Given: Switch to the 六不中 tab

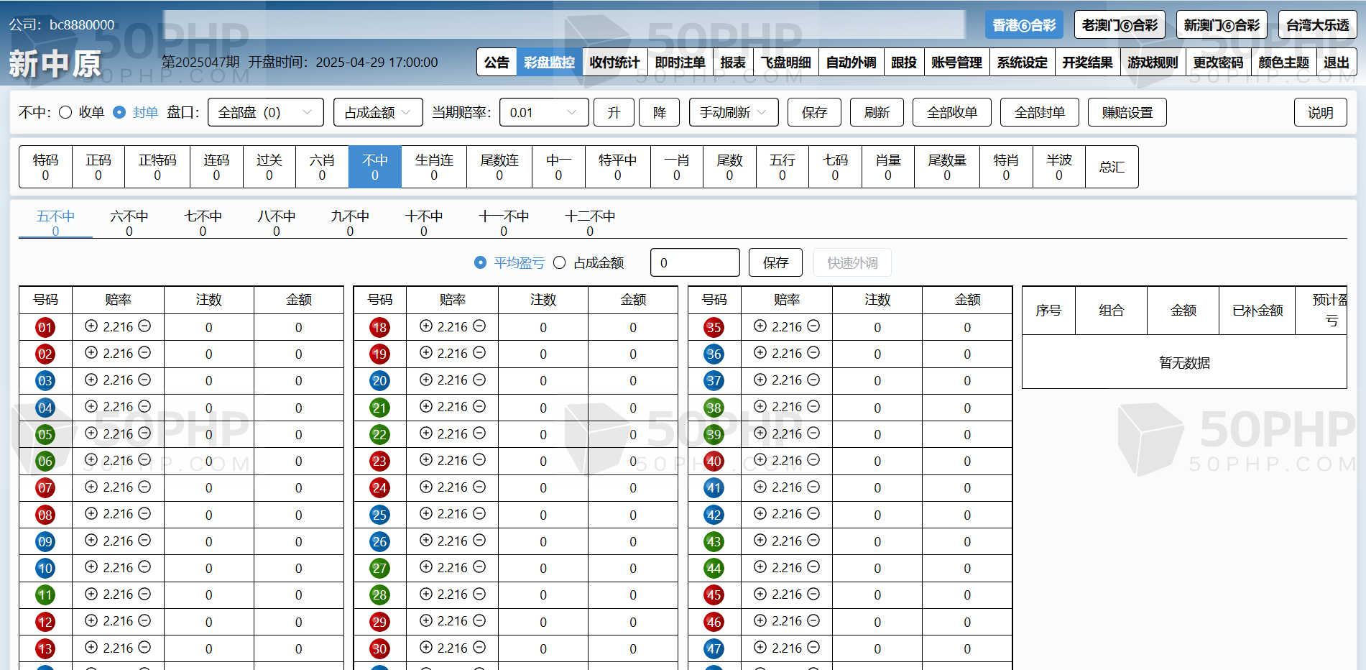Looking at the screenshot, I should (x=129, y=221).
